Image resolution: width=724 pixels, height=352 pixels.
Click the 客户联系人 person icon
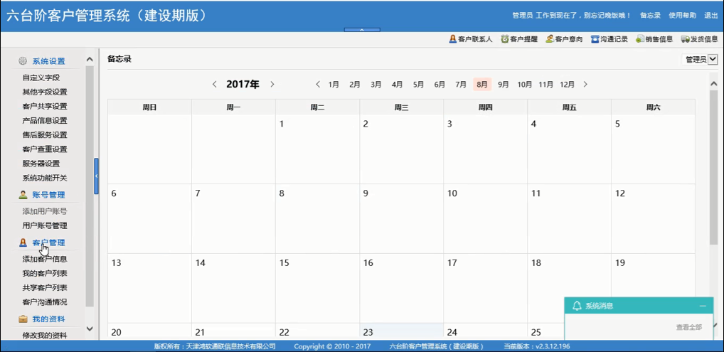pos(452,39)
